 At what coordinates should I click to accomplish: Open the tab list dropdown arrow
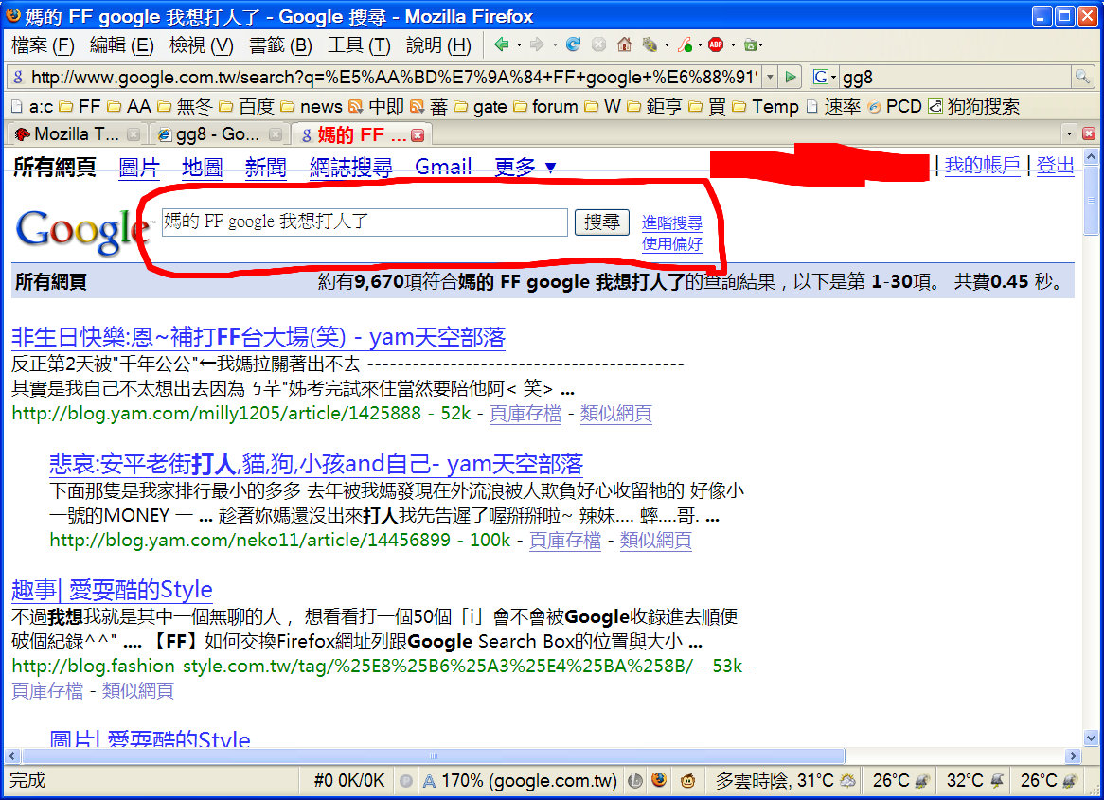(1070, 133)
